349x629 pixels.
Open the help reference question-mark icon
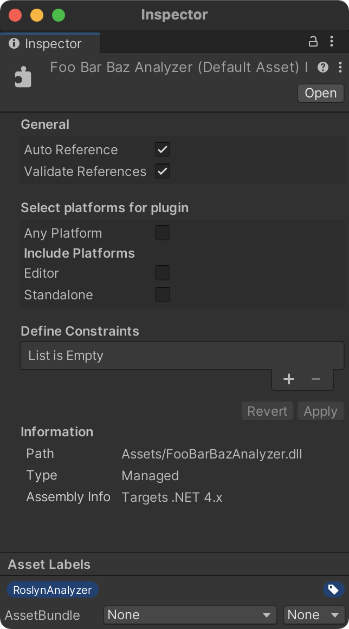pyautogui.click(x=323, y=67)
